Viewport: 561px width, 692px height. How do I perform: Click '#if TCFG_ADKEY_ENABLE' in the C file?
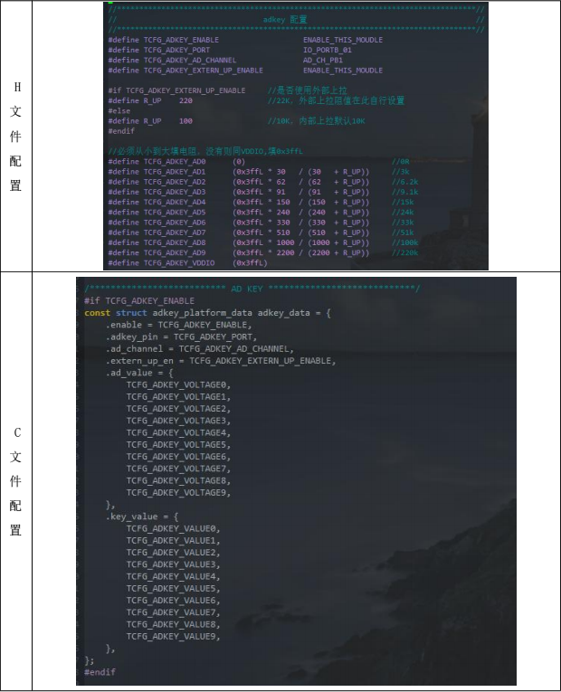pos(139,301)
